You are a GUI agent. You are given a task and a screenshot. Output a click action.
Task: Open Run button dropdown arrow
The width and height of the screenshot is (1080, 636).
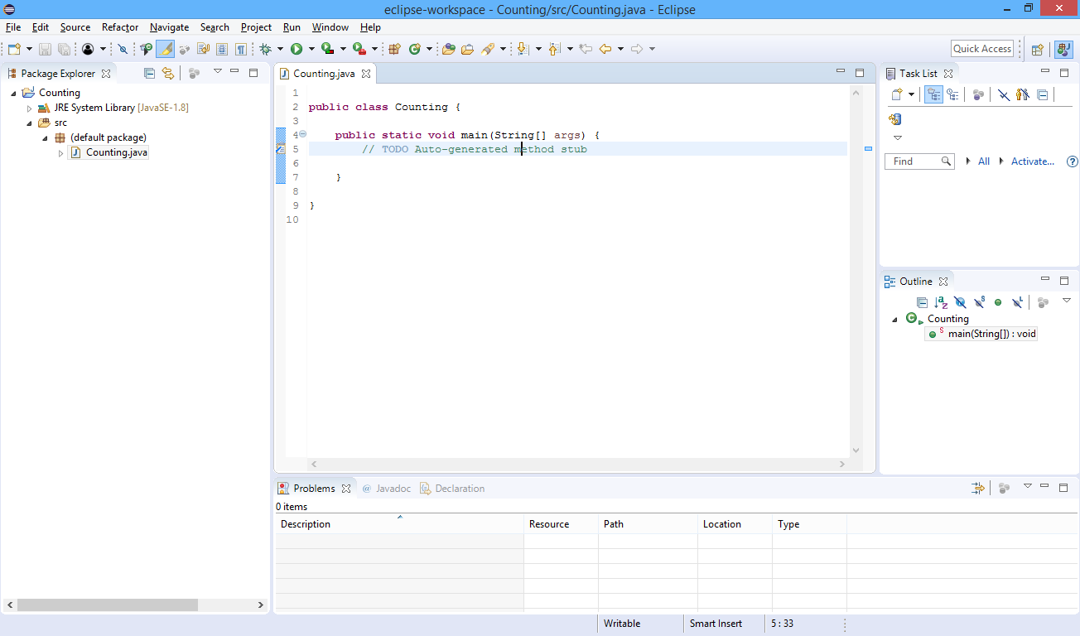point(311,49)
